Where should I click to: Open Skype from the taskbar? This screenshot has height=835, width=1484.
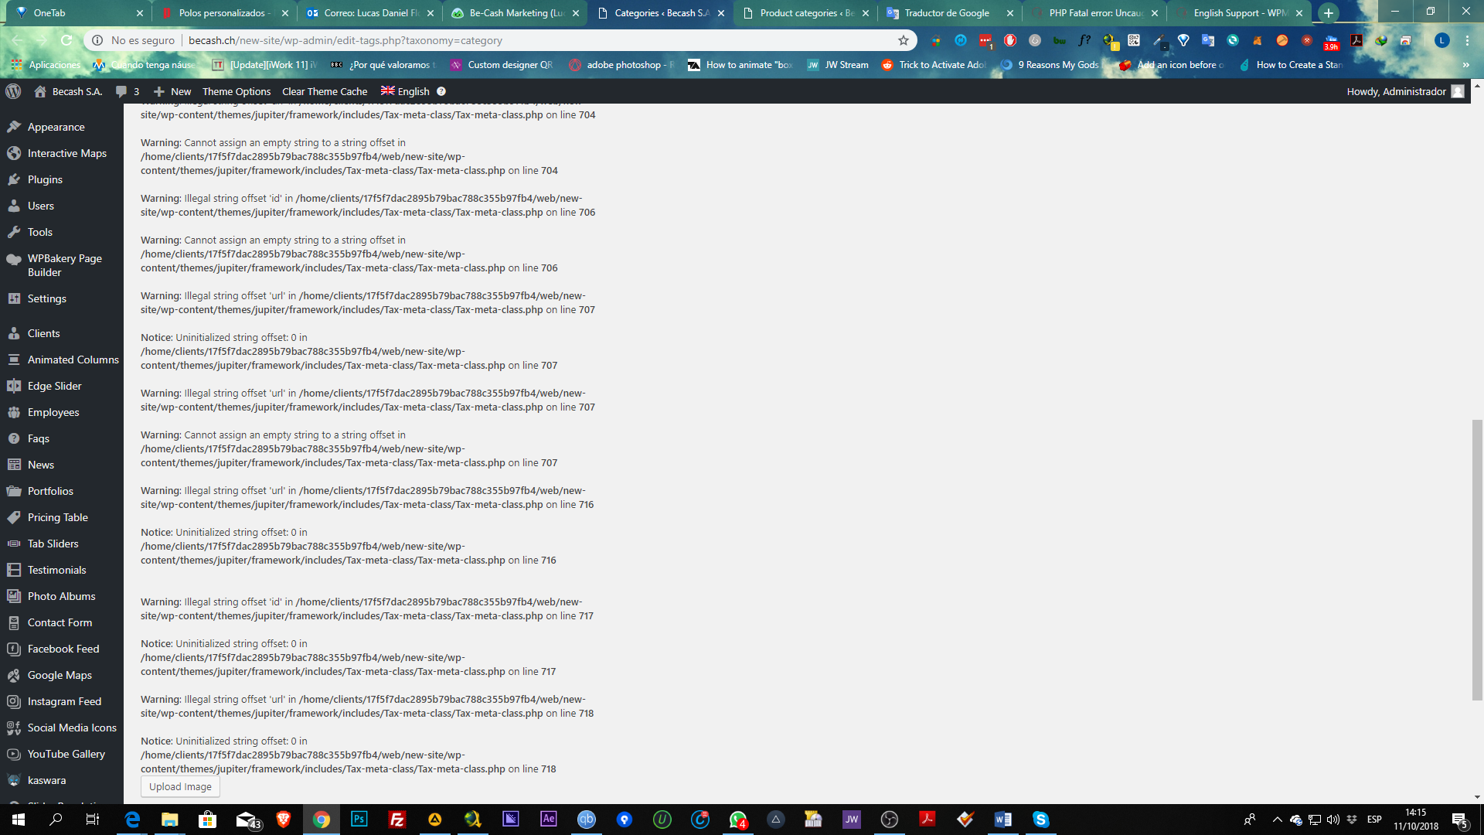[1041, 819]
